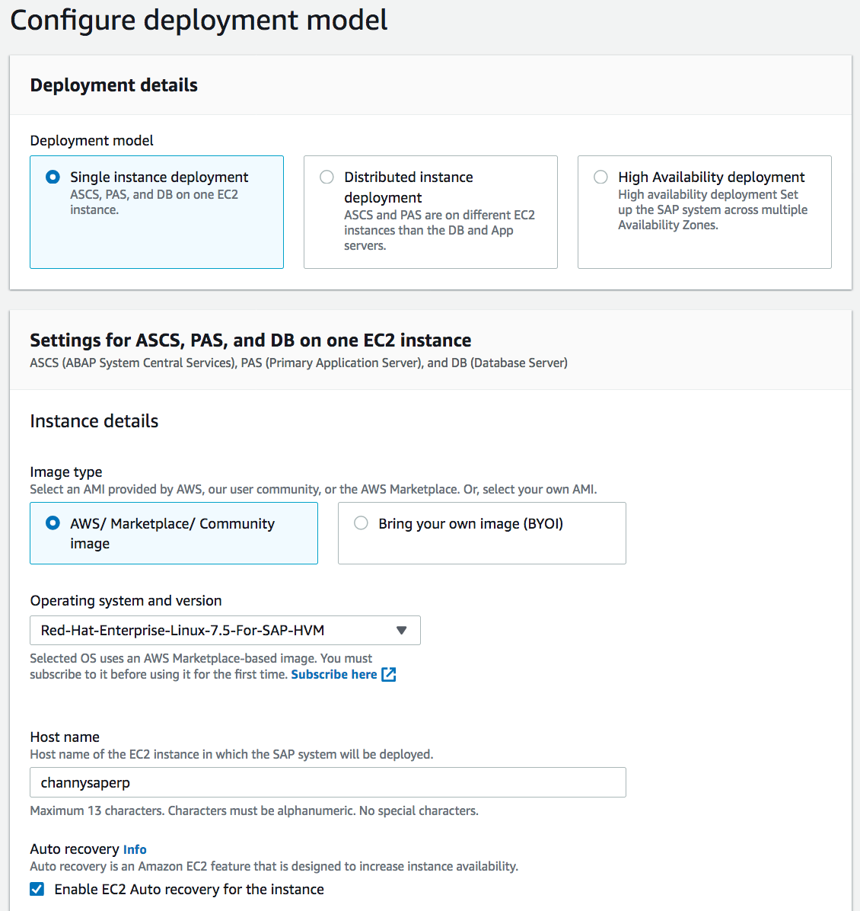Click the Single instance deployment tile description

click(154, 202)
